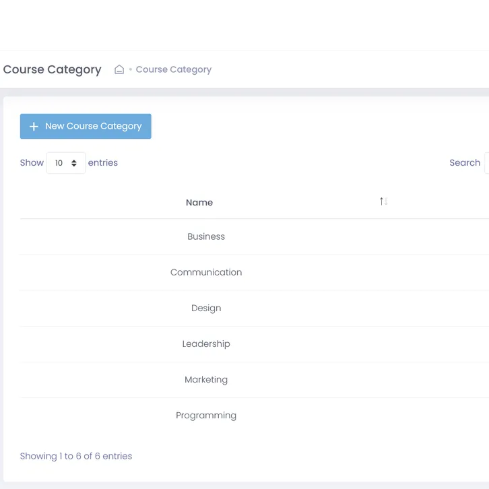Viewport: 489px width, 489px height.
Task: Click the entries label after the dropdown
Action: pyautogui.click(x=103, y=163)
